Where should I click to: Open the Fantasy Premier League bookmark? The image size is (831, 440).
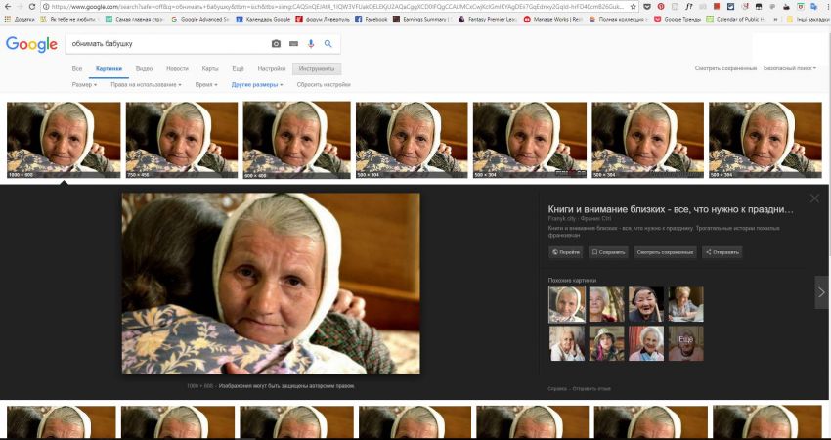pos(487,20)
